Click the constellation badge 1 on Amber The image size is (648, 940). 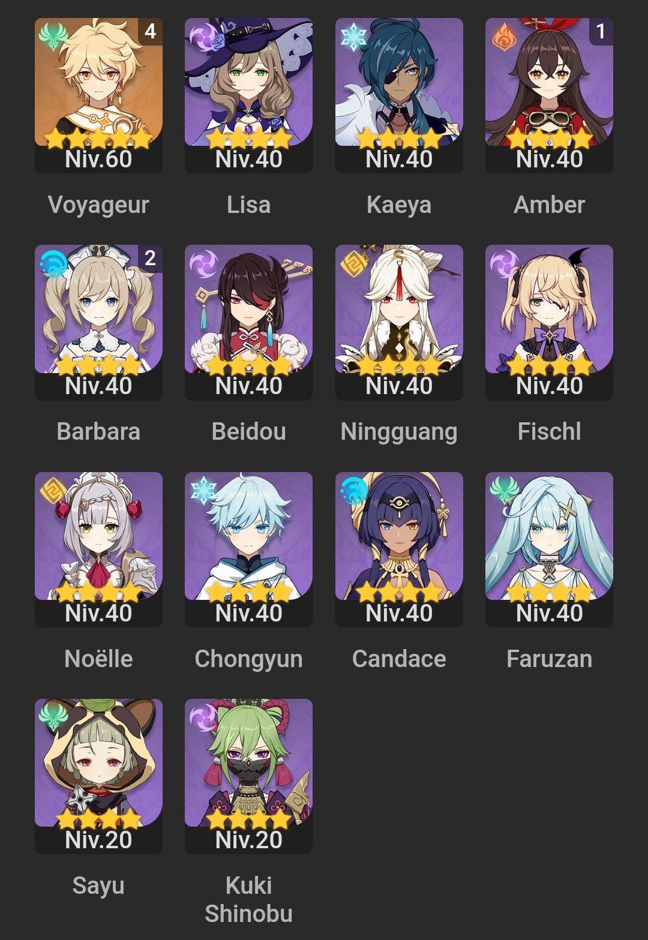pyautogui.click(x=601, y=31)
